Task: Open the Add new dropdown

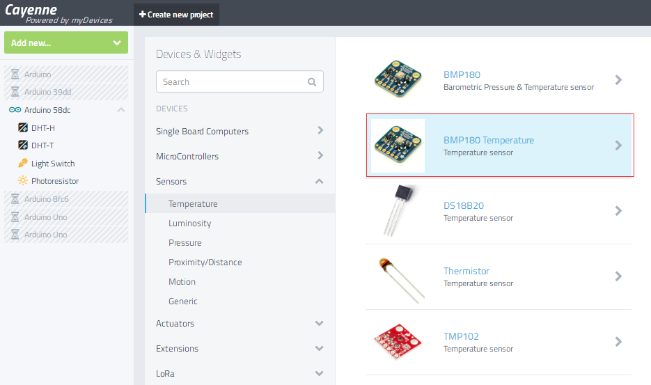Action: tap(66, 42)
